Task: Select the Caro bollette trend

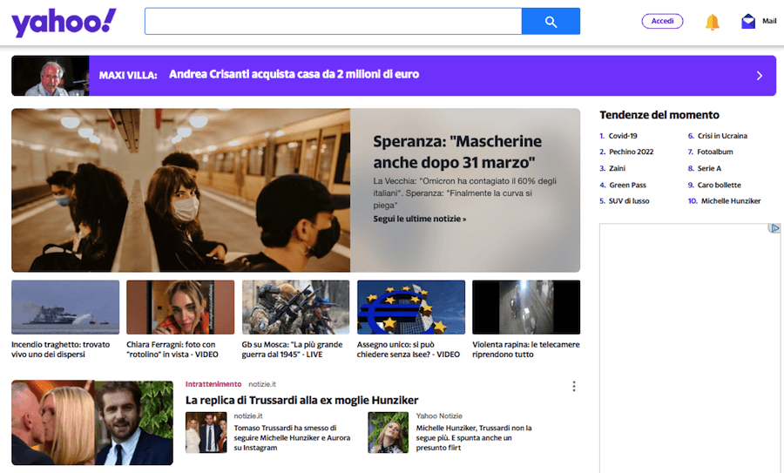Action: coord(719,185)
